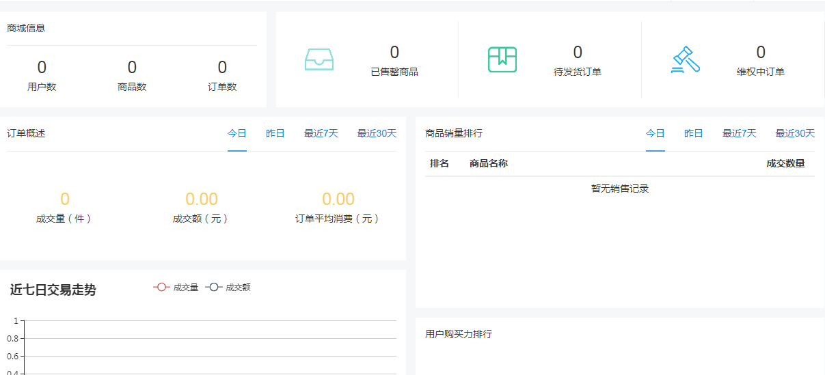Viewport: 825px width, 375px height.
Task: Click the sold-out products tray icon
Action: [319, 60]
